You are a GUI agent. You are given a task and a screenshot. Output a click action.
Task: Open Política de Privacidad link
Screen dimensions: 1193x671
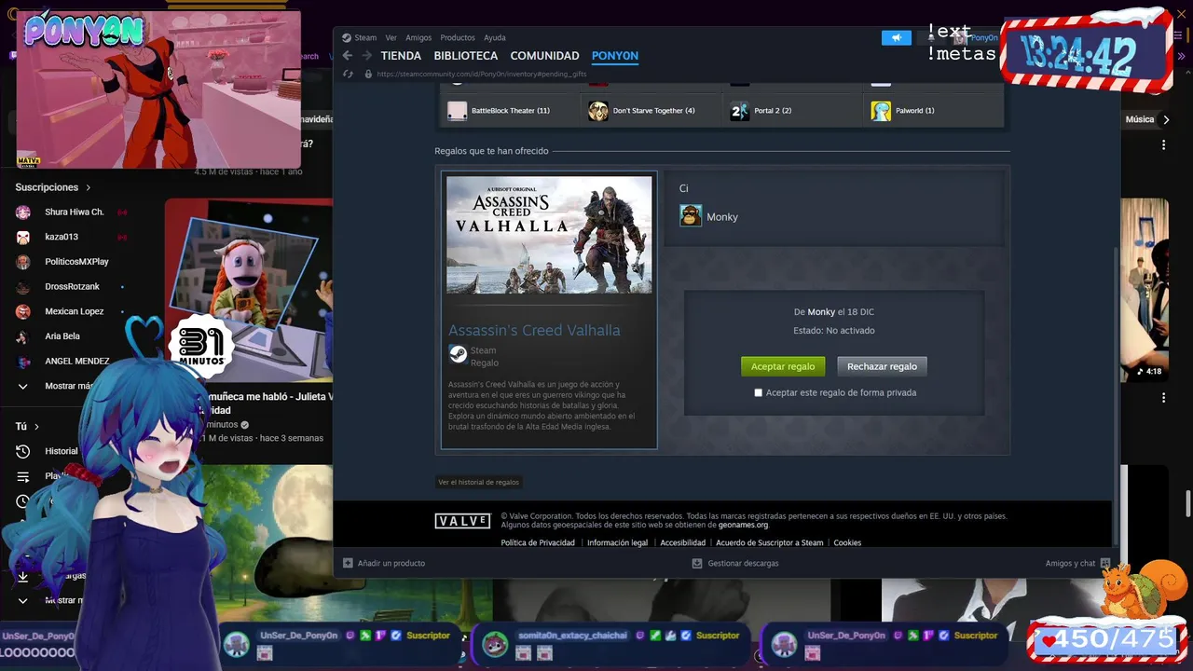tap(538, 542)
